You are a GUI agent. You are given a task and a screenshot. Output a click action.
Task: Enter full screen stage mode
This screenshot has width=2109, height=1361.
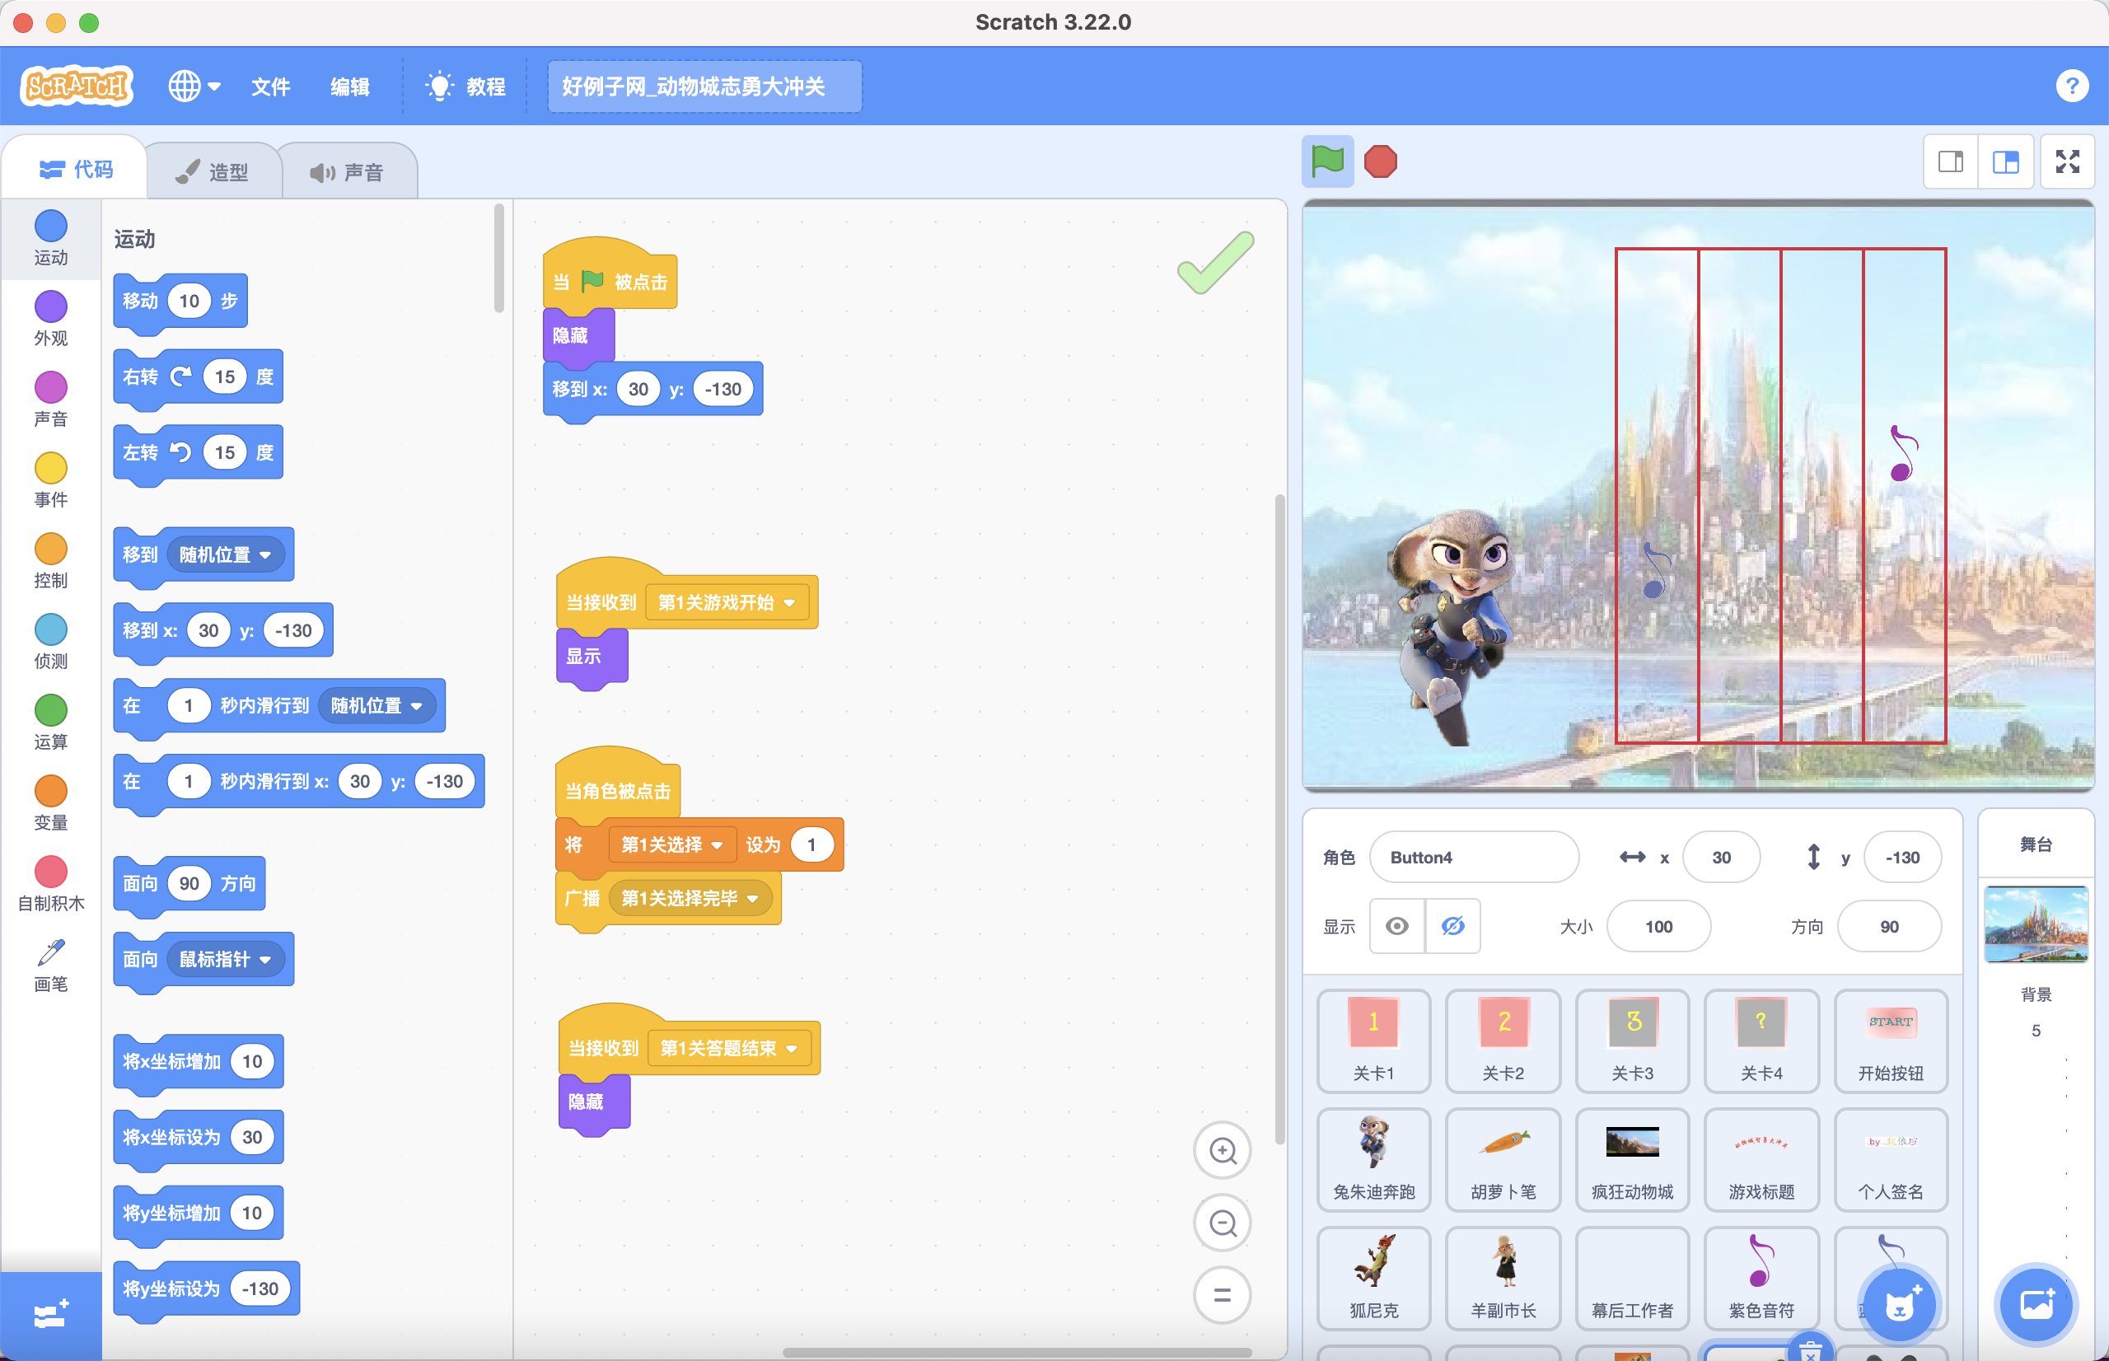click(2067, 161)
